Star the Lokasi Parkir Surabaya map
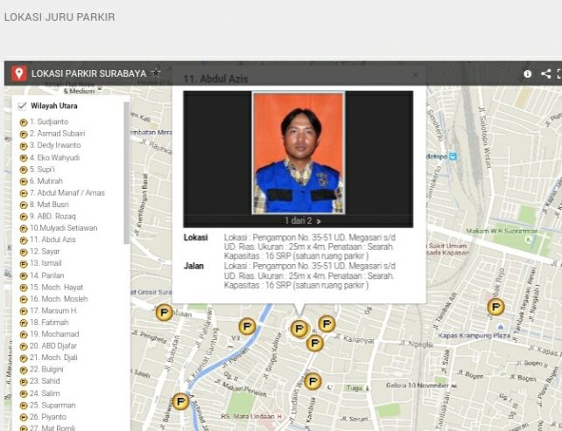 pyautogui.click(x=156, y=73)
